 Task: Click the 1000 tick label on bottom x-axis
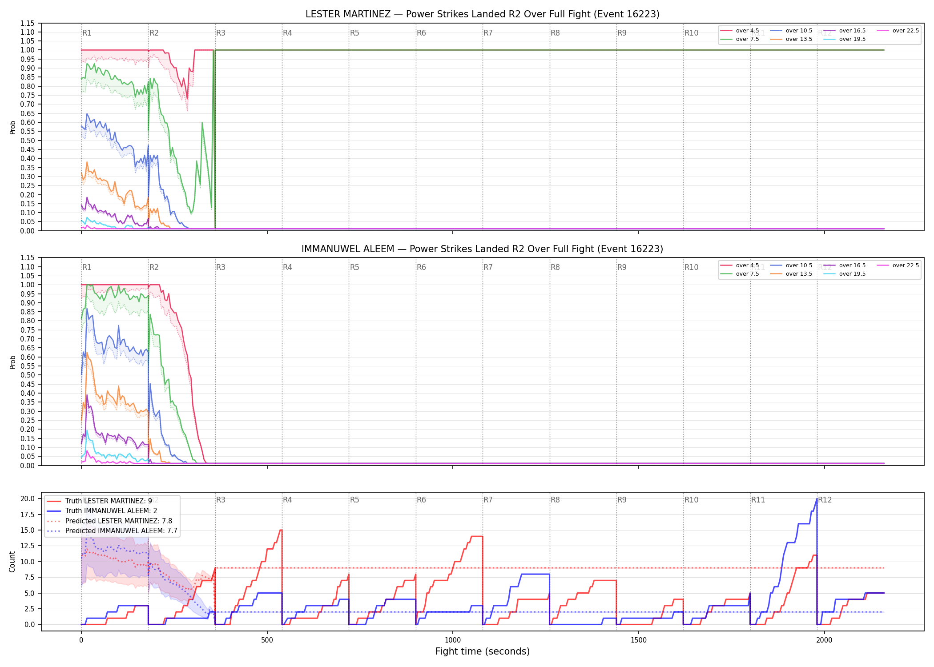click(453, 640)
